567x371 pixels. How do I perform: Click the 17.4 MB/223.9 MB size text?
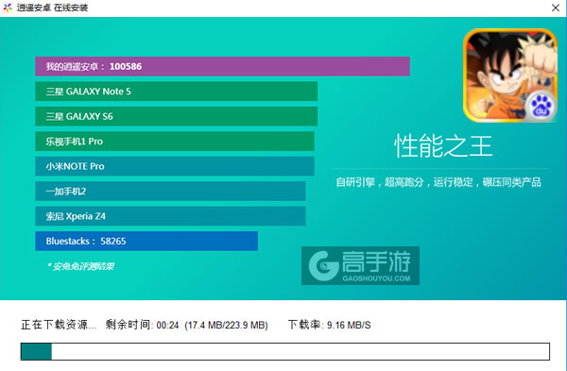coord(227,325)
